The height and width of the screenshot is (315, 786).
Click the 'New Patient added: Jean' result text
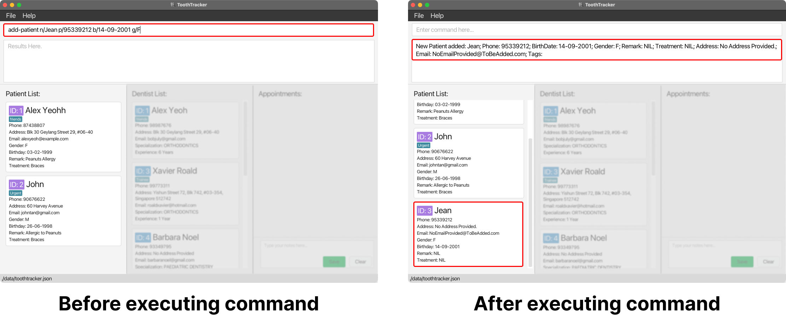(x=596, y=50)
